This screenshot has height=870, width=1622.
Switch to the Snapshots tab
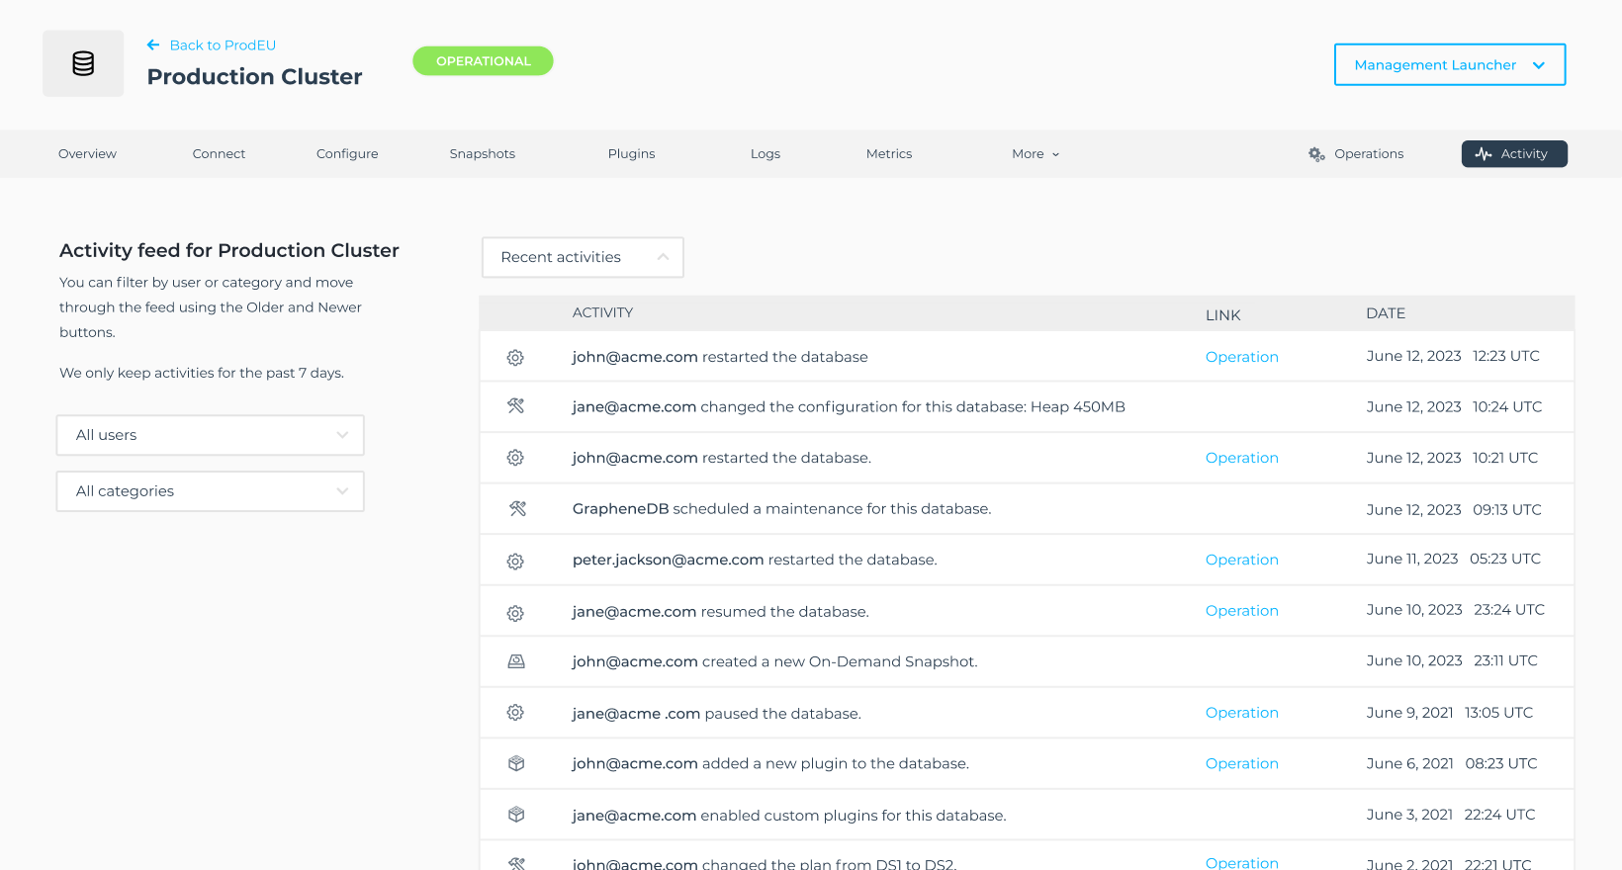point(482,154)
